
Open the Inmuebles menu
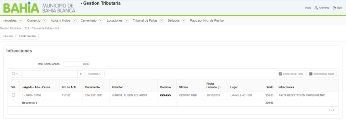click(10, 21)
